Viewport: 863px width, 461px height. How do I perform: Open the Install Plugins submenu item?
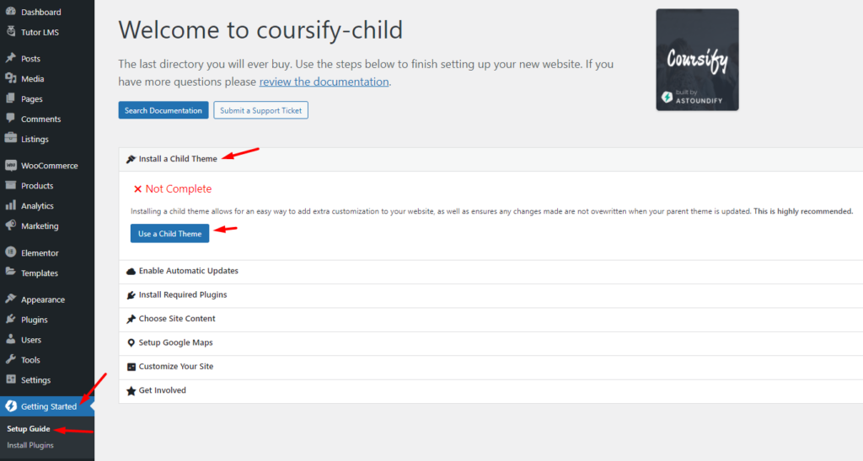coord(30,445)
